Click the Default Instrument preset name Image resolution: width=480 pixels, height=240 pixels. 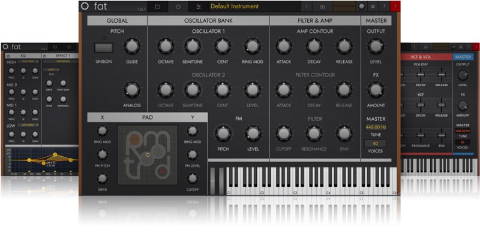click(235, 7)
